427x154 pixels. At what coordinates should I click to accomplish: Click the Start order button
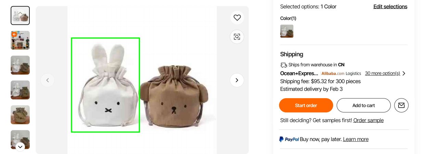point(306,105)
